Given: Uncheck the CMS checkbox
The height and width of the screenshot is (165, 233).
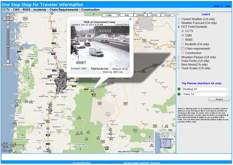Looking at the screenshot, I should tap(183, 35).
